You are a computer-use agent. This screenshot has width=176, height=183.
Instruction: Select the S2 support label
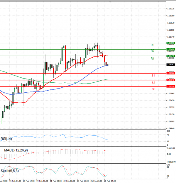click(153, 83)
